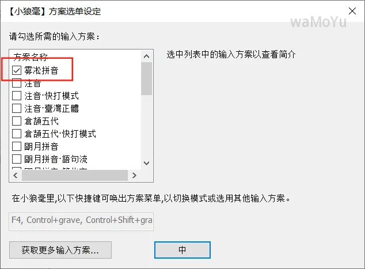Click the vertical scrollbar thumb
The image size is (365, 269).
point(146,78)
